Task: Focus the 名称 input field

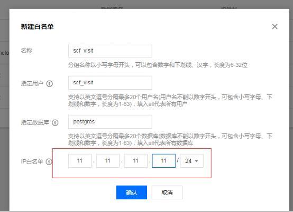Action: pyautogui.click(x=110, y=51)
